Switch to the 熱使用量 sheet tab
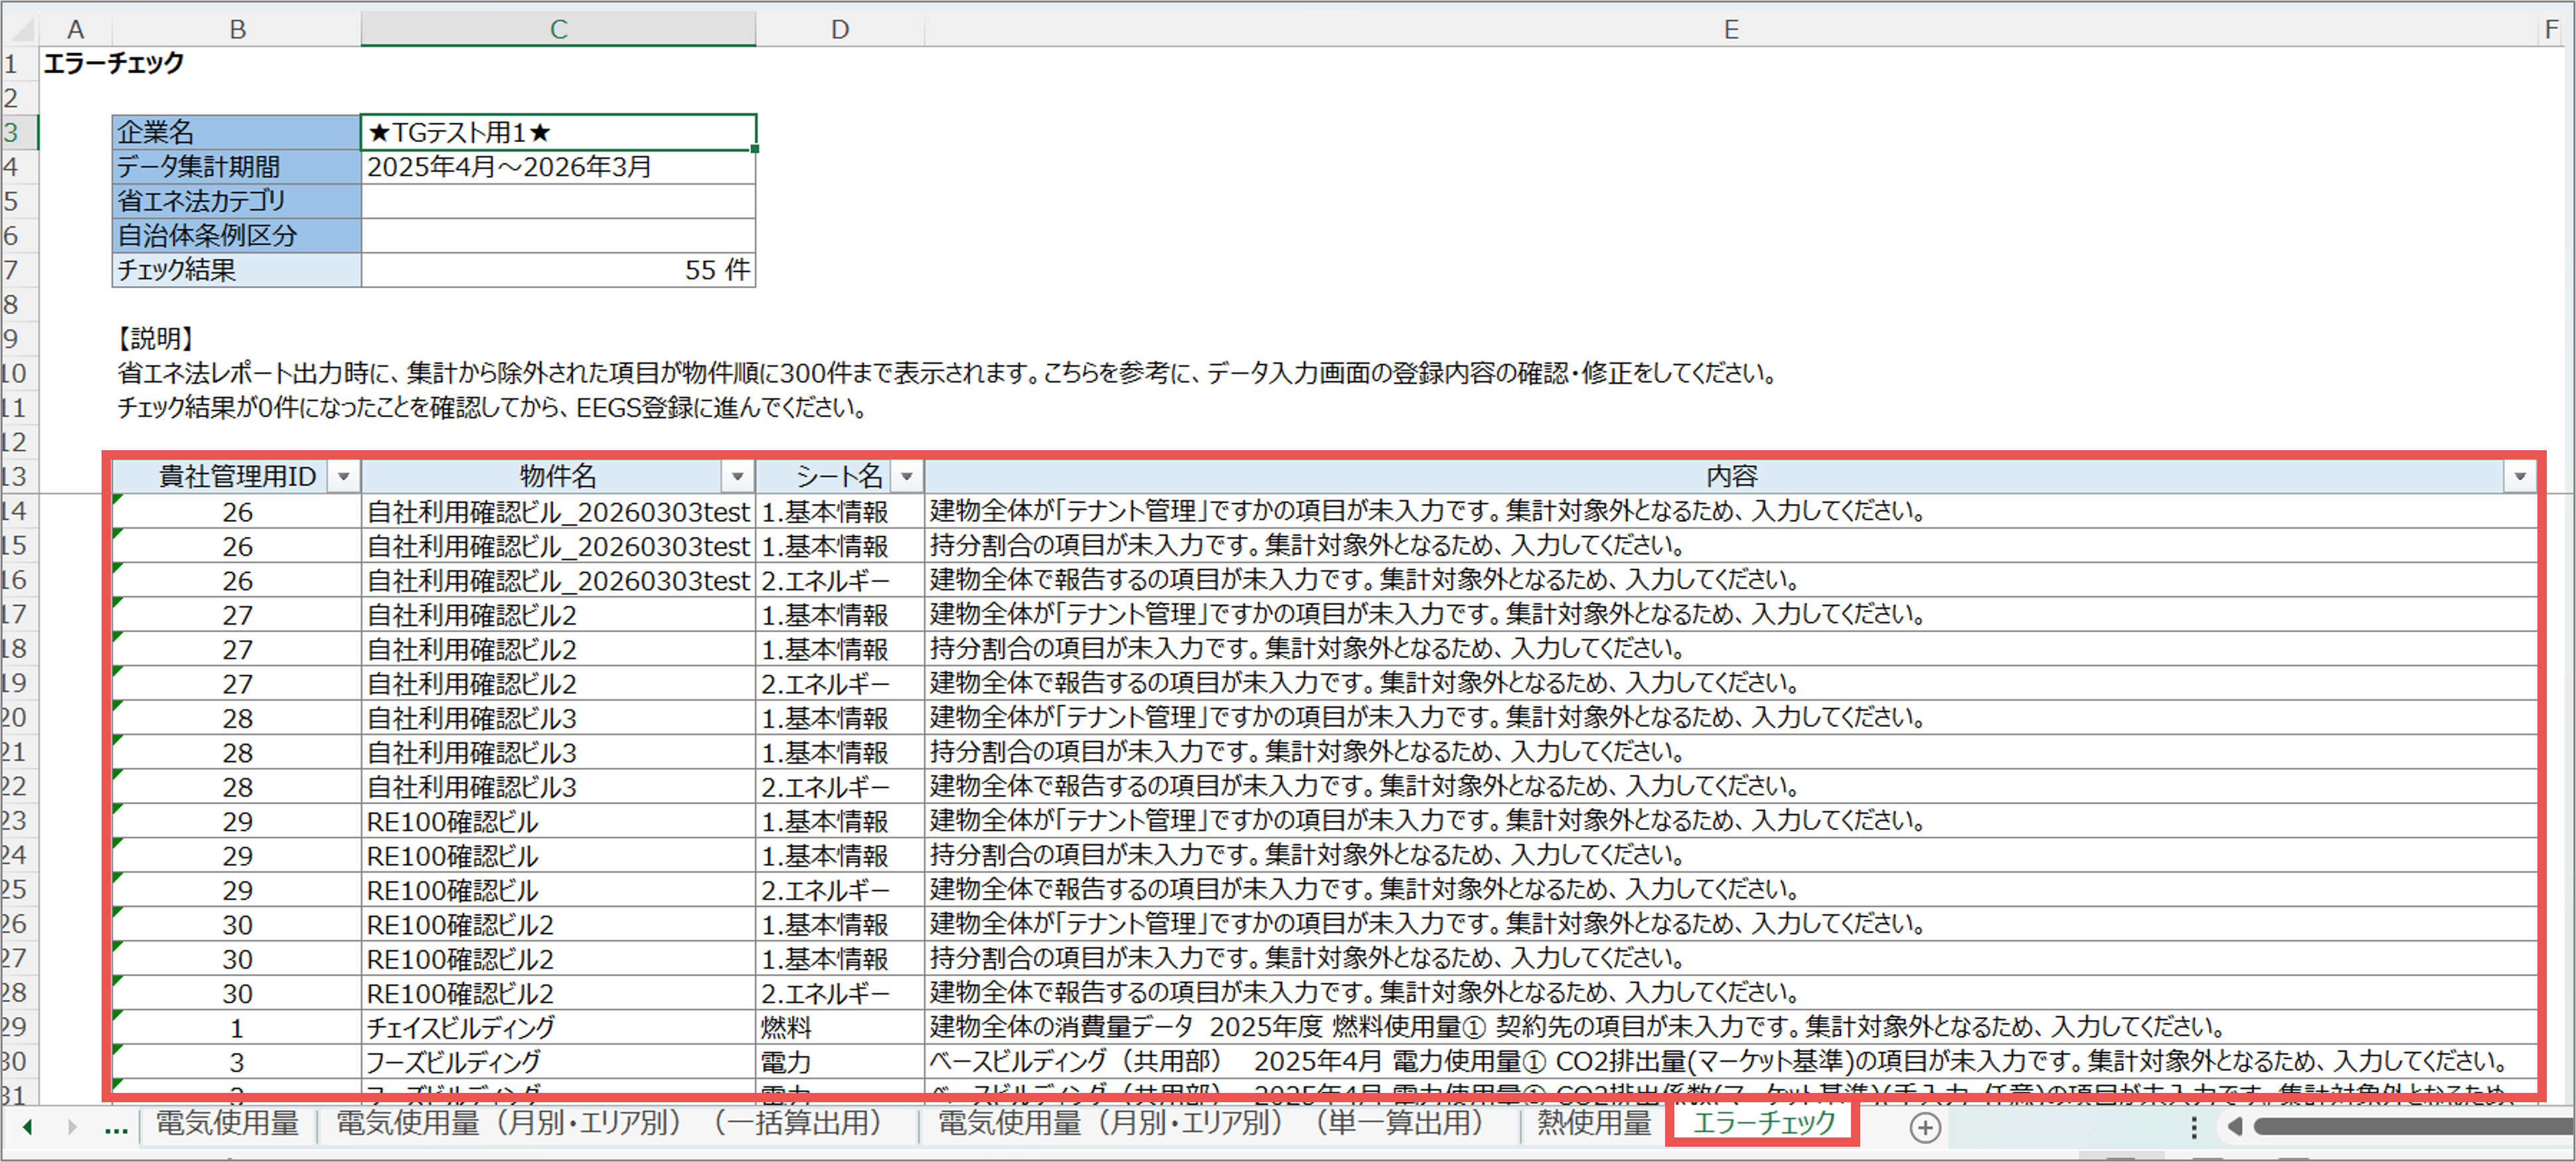The width and height of the screenshot is (2576, 1162). pos(1594,1124)
